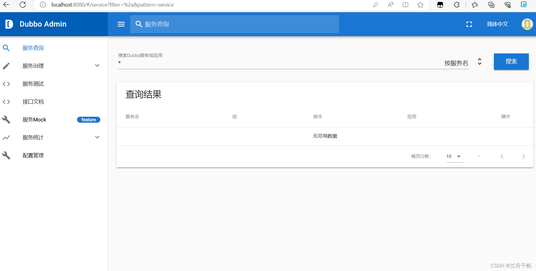This screenshot has height=271, width=536.
Task: Click the 服务查询 search icon in sidebar
Action: pos(6,48)
